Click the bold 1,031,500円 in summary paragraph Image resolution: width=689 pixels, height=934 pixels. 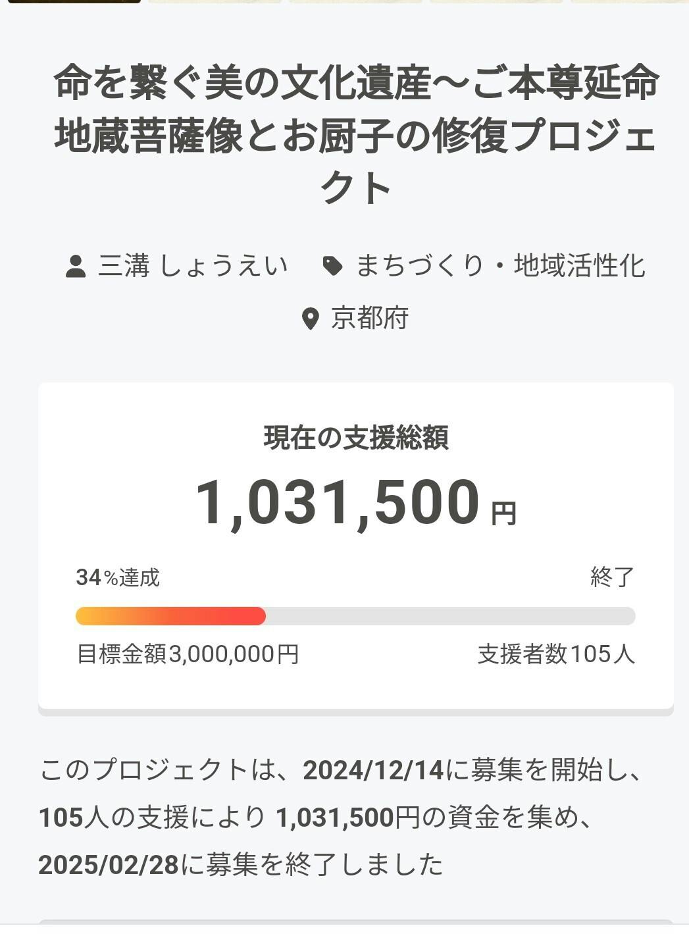click(x=347, y=817)
